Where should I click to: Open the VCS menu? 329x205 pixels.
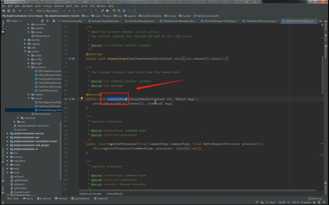(x=92, y=6)
